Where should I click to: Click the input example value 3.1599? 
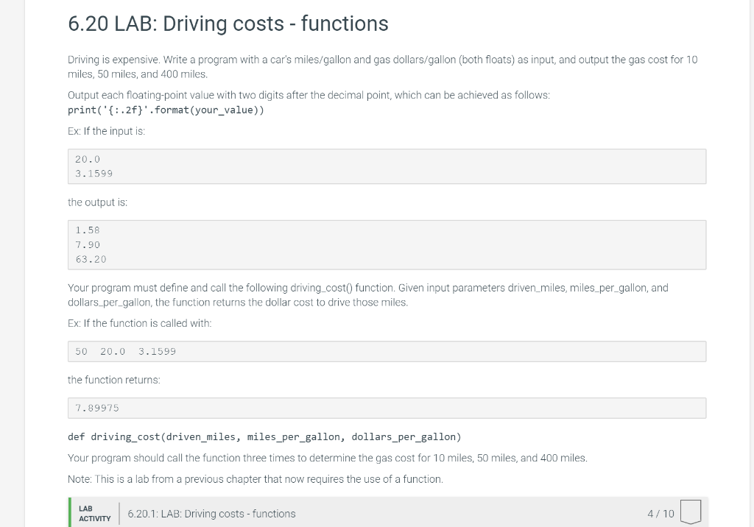click(94, 174)
